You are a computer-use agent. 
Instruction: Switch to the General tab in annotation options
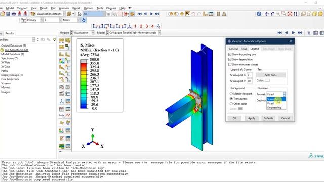point(233,49)
